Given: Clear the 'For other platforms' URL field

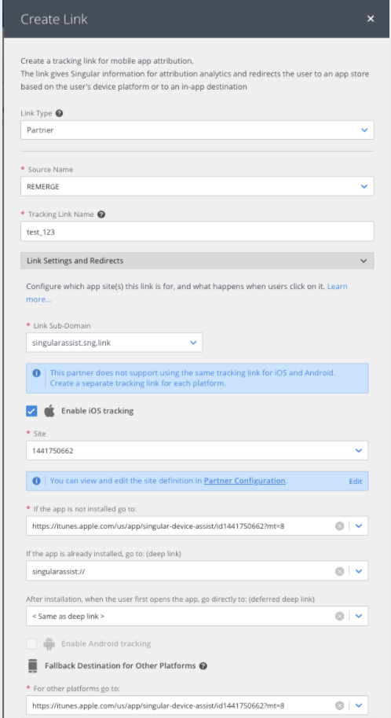Looking at the screenshot, I should [x=339, y=705].
